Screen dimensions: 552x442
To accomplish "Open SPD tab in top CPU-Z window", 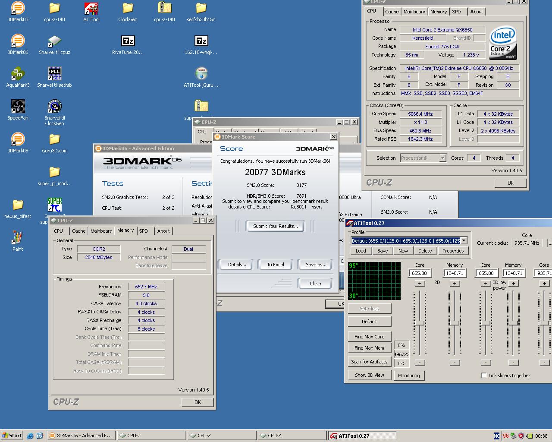I will (456, 12).
